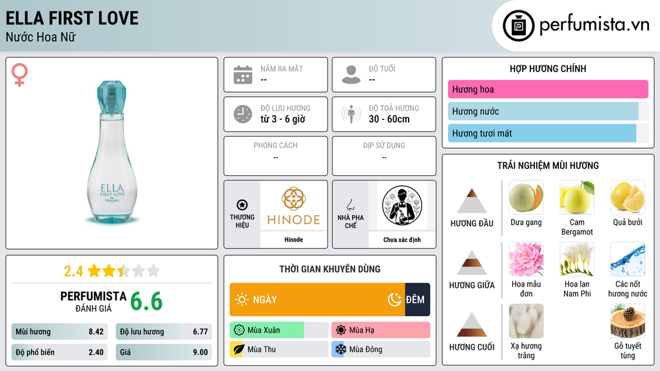Click the Ella First Love bottle photo

pos(112,152)
